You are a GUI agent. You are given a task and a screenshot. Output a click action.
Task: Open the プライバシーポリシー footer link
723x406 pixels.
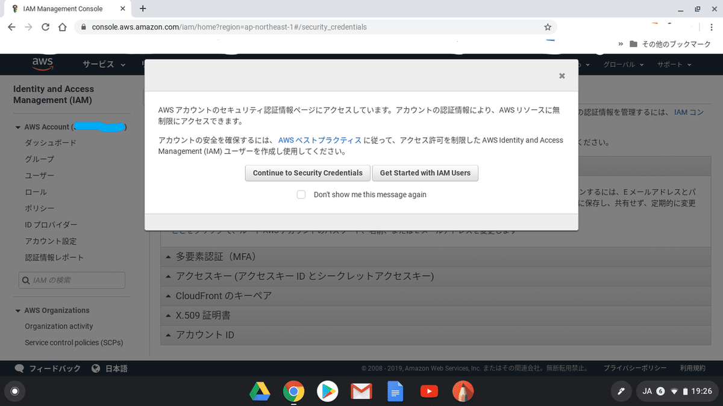pos(635,368)
